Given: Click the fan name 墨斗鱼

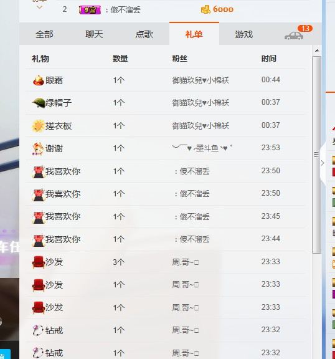Looking at the screenshot, I should pos(202,148).
